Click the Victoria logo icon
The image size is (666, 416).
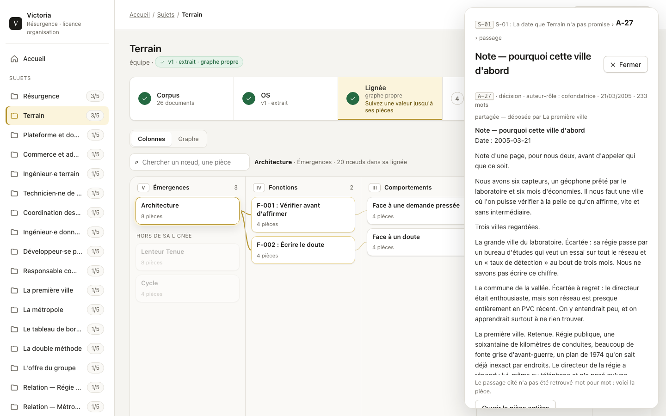point(16,23)
